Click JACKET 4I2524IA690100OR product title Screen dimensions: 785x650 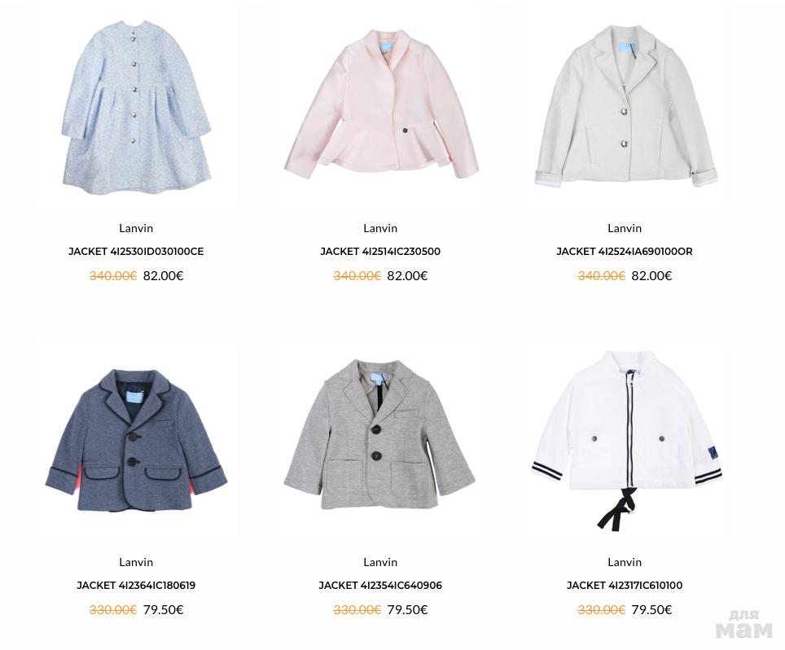click(625, 252)
